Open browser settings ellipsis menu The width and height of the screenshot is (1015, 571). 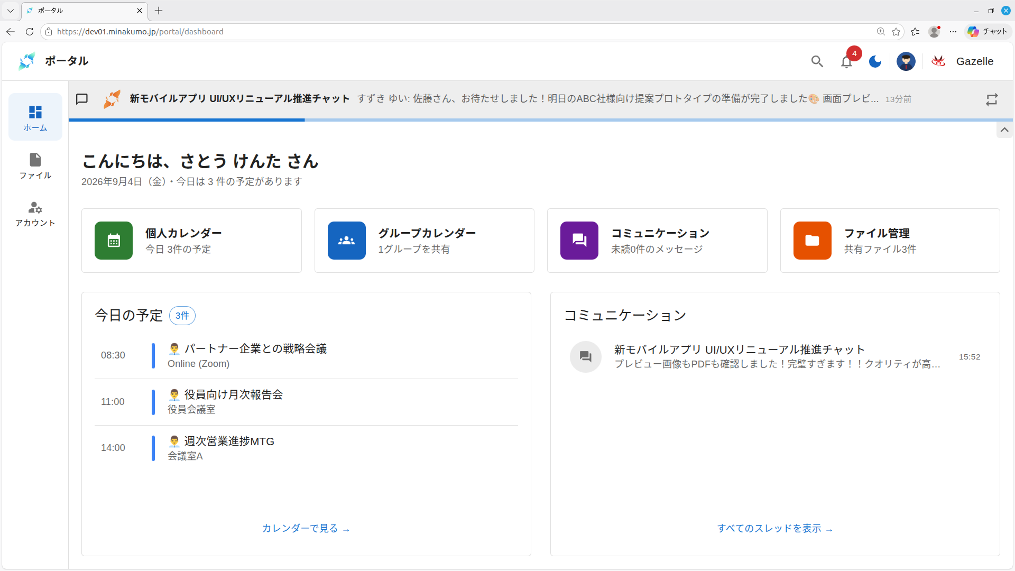[953, 32]
